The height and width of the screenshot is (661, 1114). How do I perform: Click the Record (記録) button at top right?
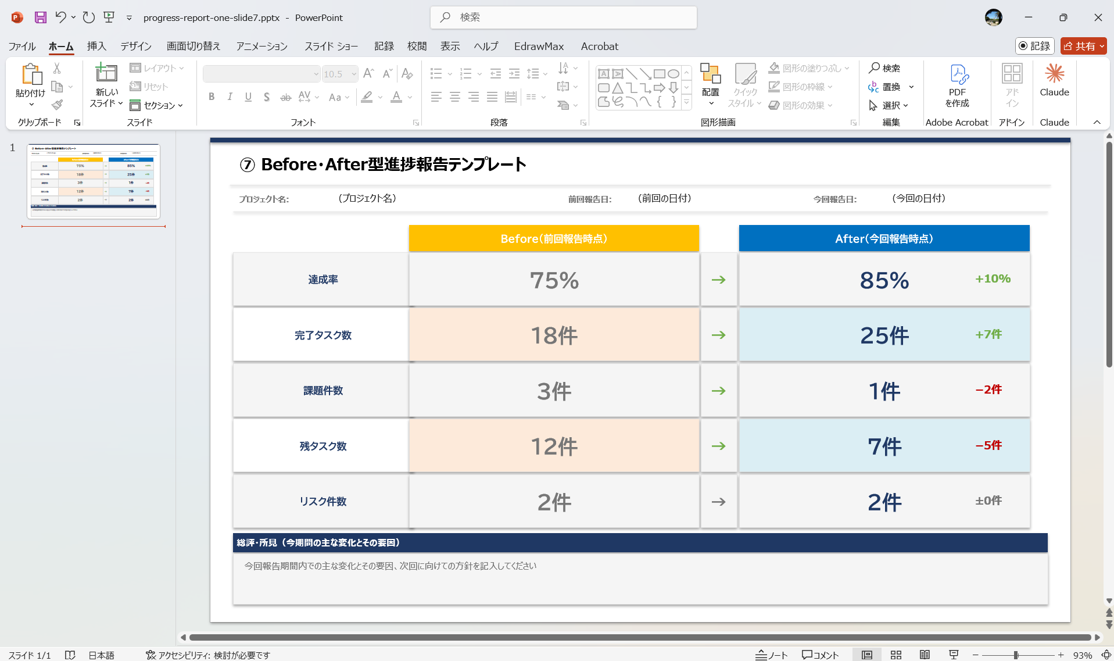(x=1035, y=46)
